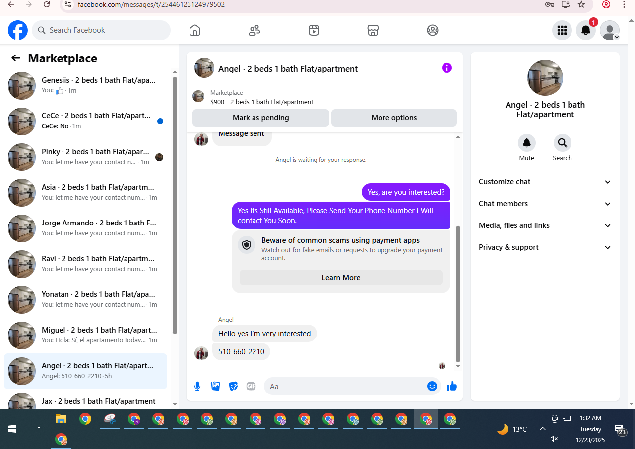Open Chrome password key icon

pos(549,4)
